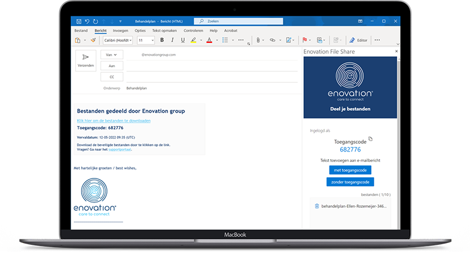Click the save icon in title bar
The height and width of the screenshot is (253, 470).
click(78, 21)
